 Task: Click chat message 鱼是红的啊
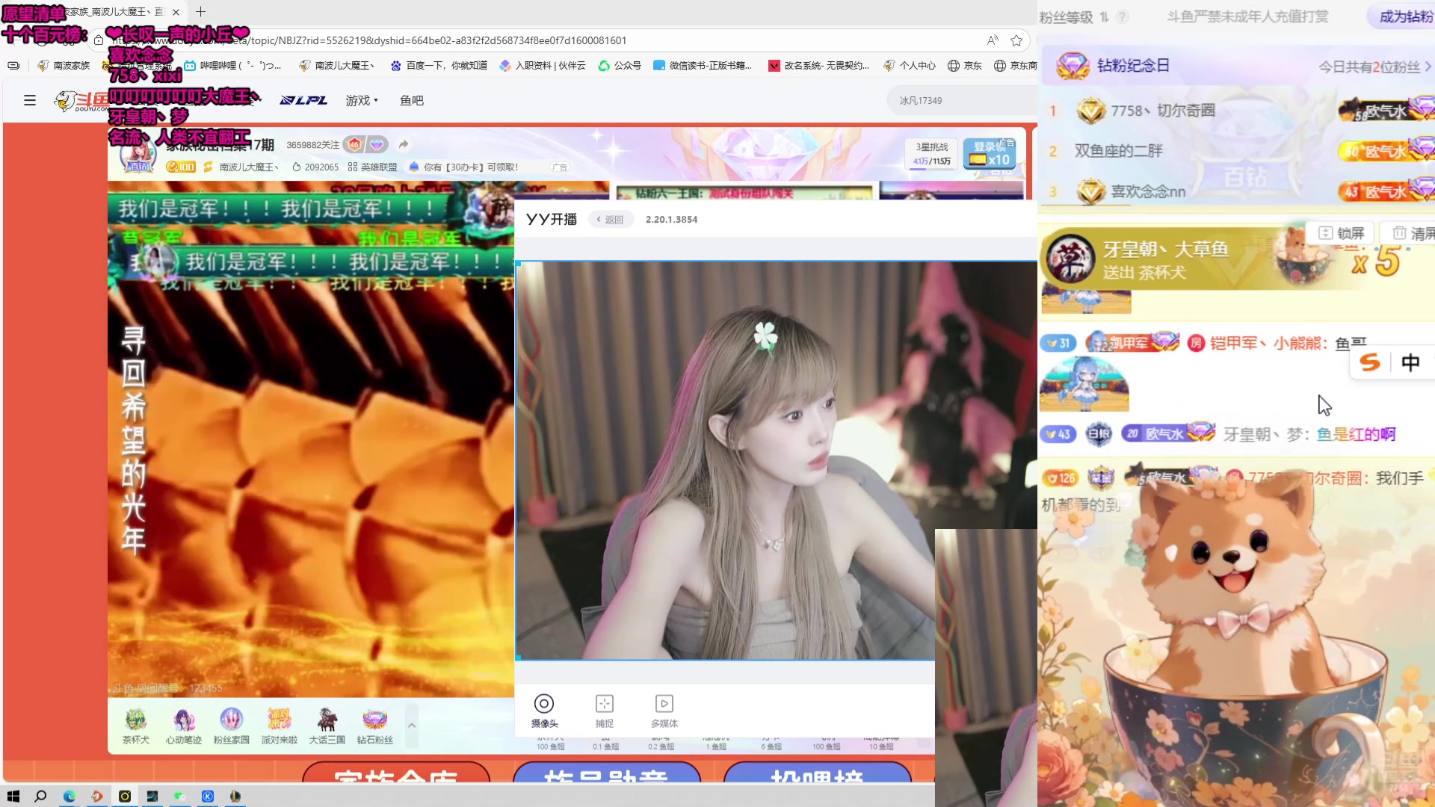(1356, 434)
